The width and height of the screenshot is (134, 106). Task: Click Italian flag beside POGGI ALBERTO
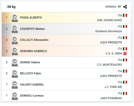click(125, 15)
